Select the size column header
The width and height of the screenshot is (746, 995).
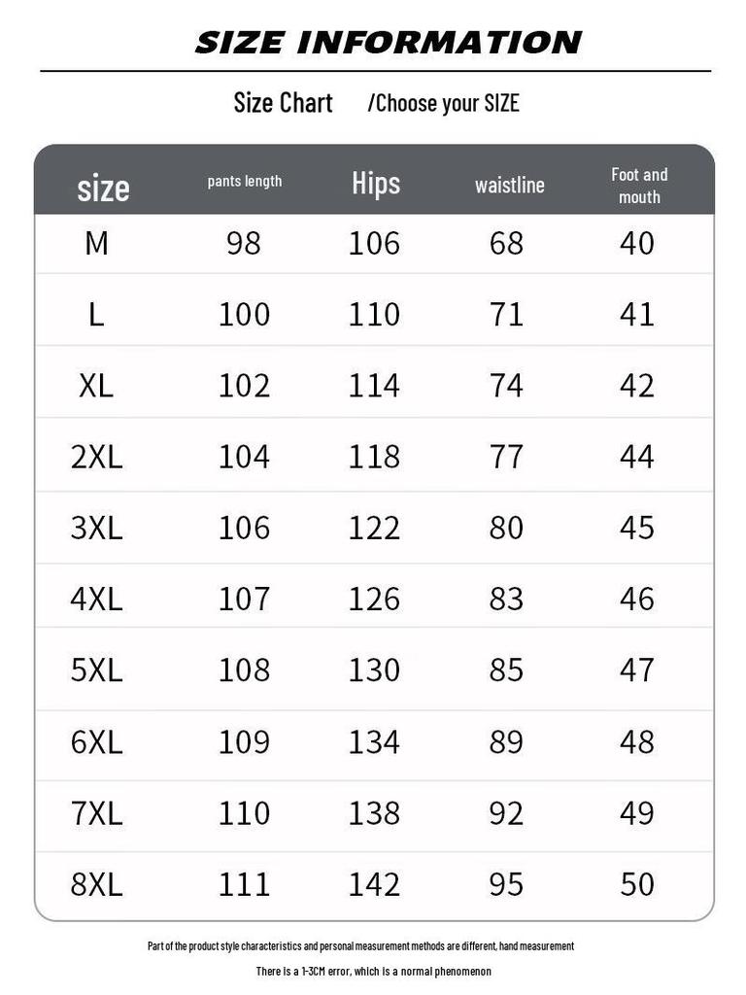[103, 187]
